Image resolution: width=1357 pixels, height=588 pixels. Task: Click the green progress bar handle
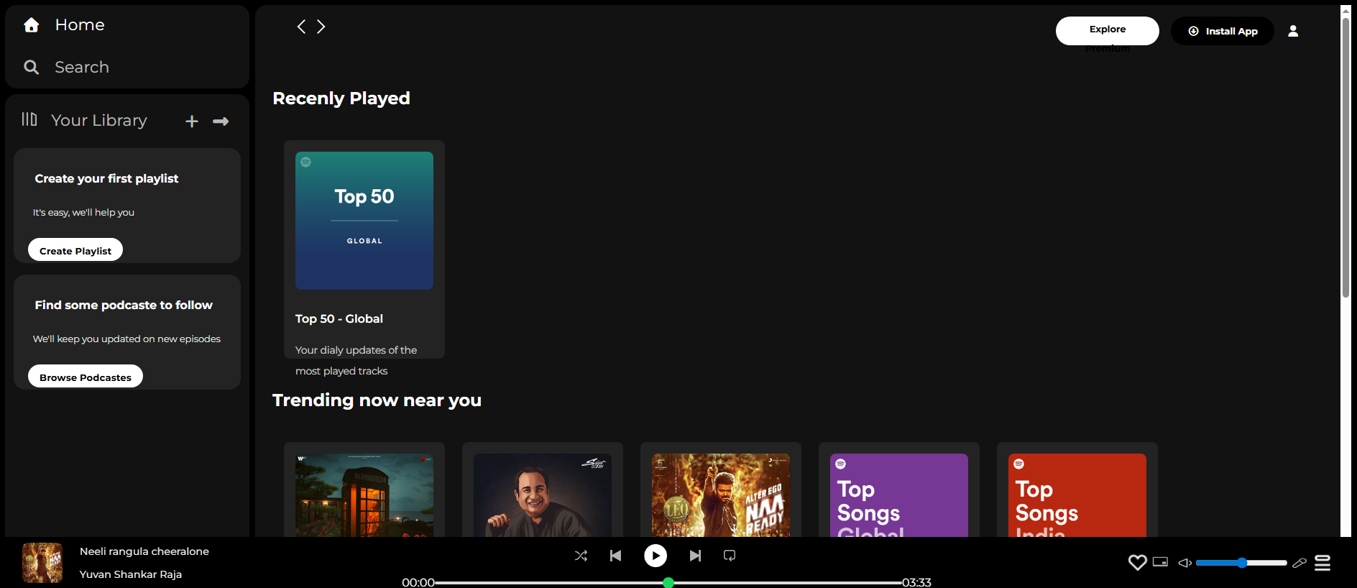[668, 583]
